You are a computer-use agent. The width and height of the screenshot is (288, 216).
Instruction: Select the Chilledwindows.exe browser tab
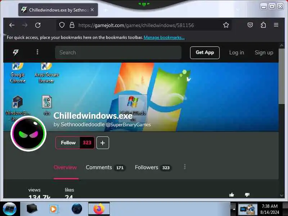tap(58, 10)
